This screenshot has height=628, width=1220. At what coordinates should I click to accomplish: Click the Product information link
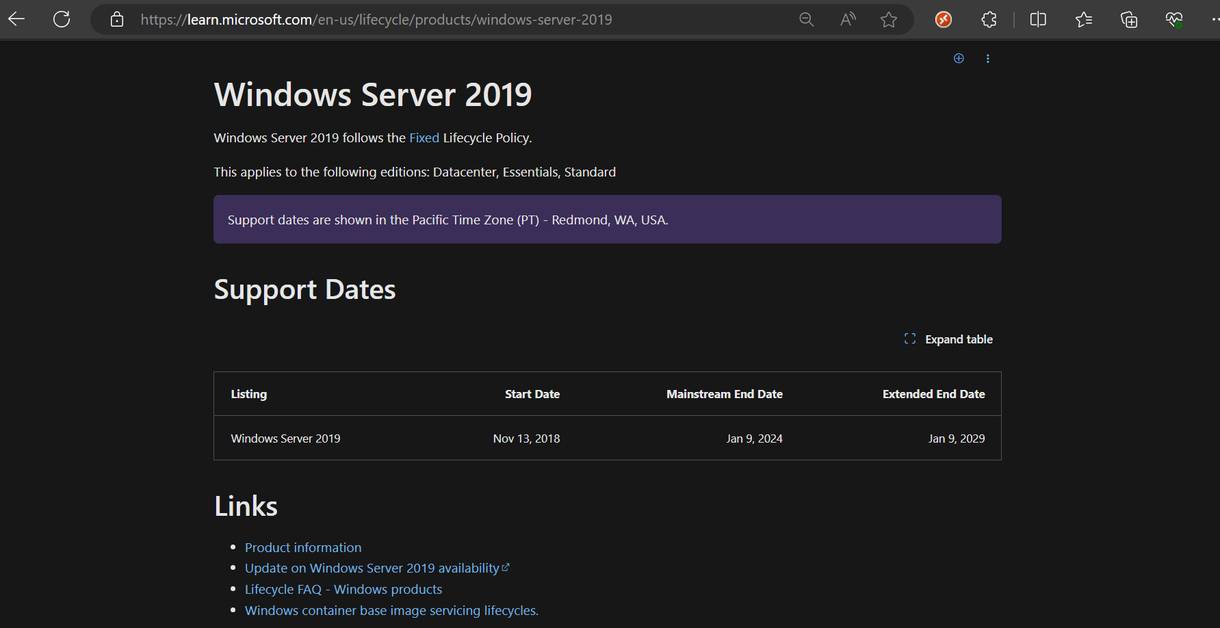click(302, 547)
